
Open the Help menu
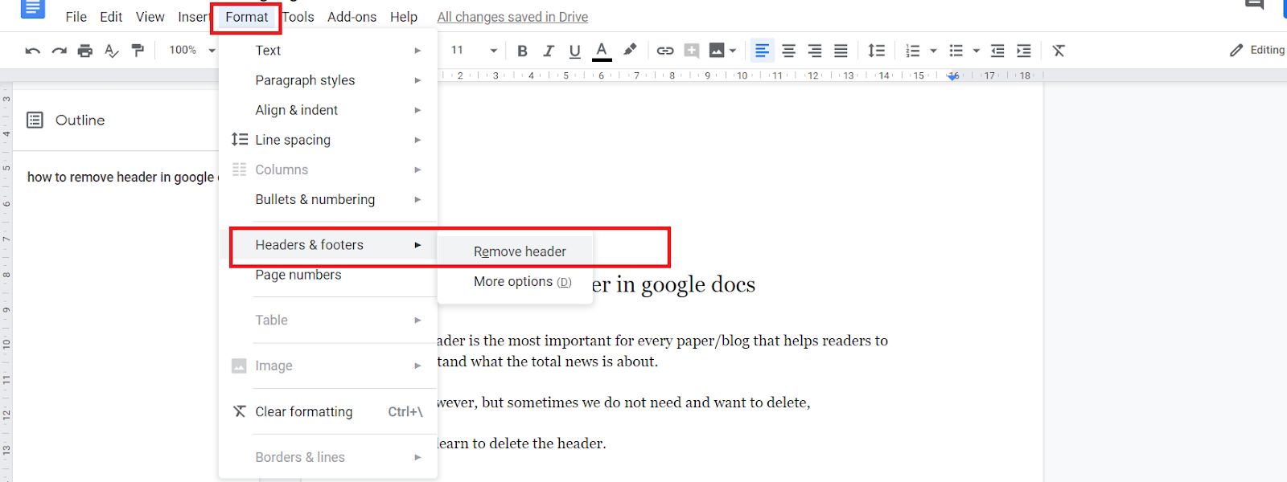[404, 17]
